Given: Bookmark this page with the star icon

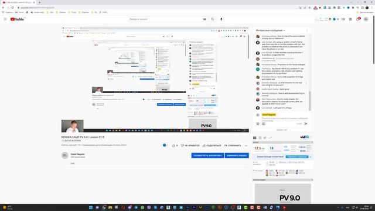Looking at the screenshot, I should [309, 8].
